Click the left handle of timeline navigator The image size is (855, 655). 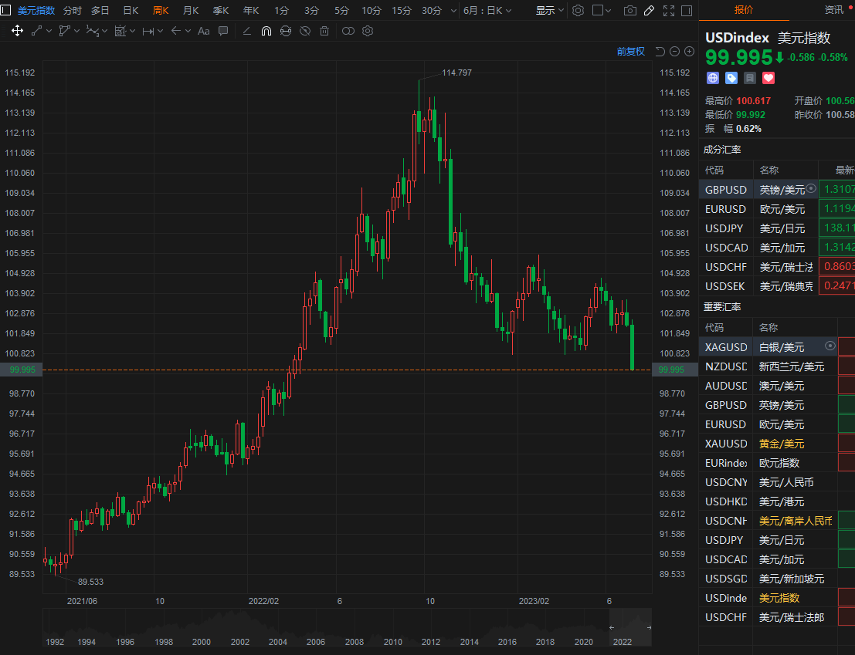612,628
